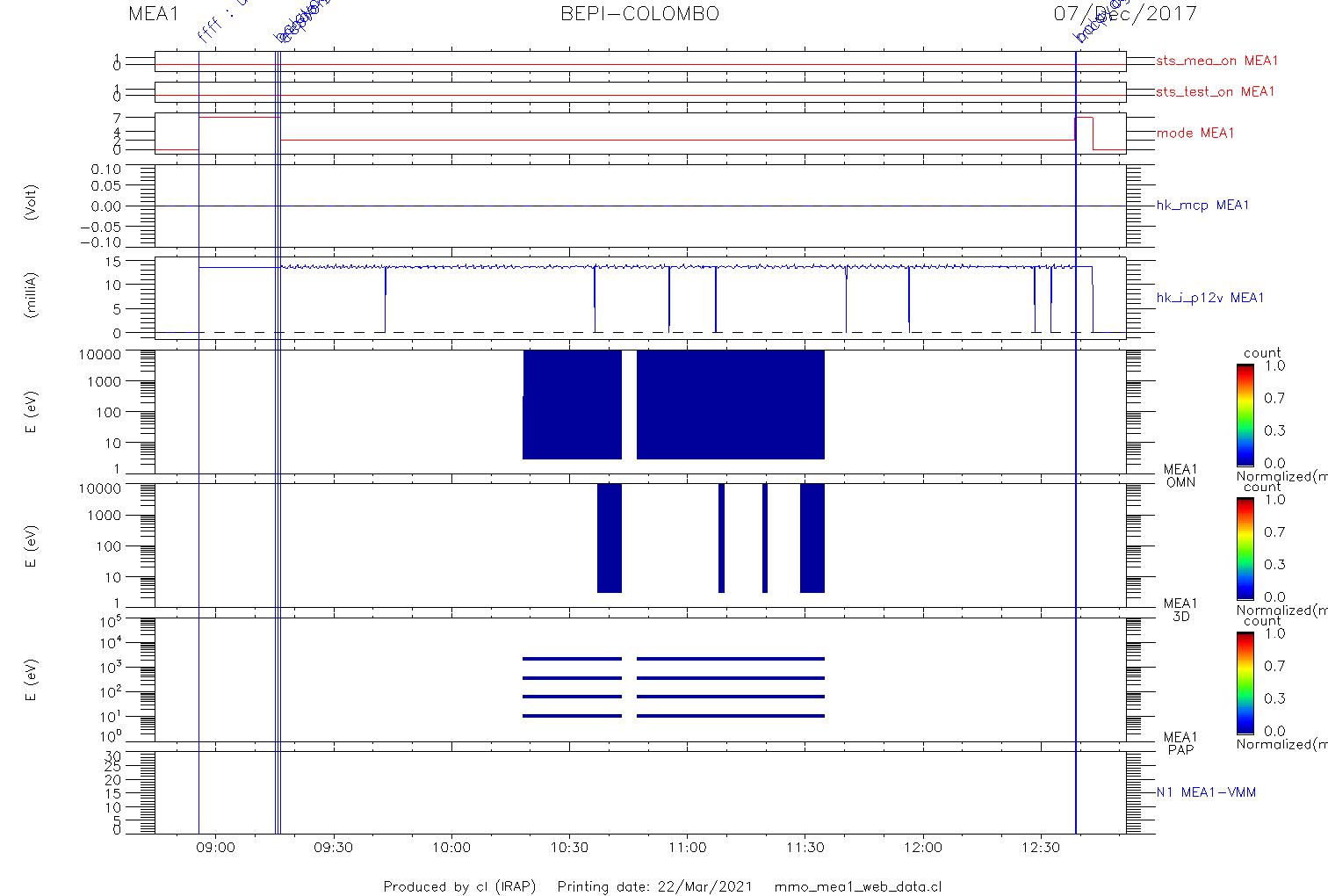The image size is (1328, 896).
Task: Click the 10:00 time axis label
Action: (x=451, y=848)
